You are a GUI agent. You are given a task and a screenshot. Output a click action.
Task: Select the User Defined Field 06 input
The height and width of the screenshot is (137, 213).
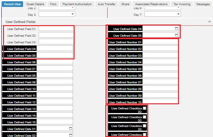click(55, 62)
